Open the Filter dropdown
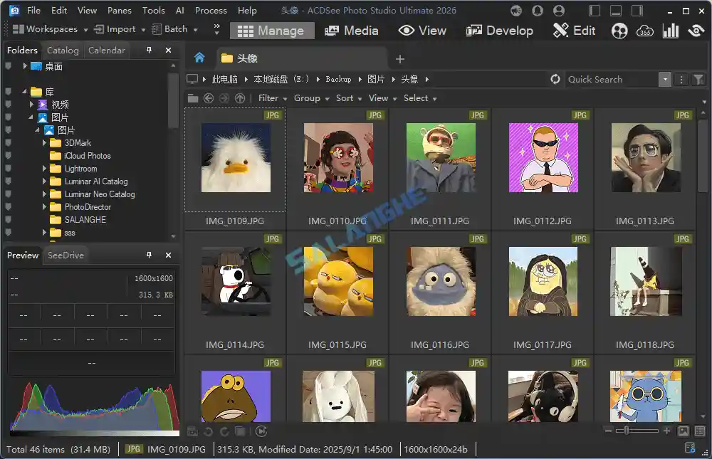This screenshot has height=459, width=712. point(269,98)
